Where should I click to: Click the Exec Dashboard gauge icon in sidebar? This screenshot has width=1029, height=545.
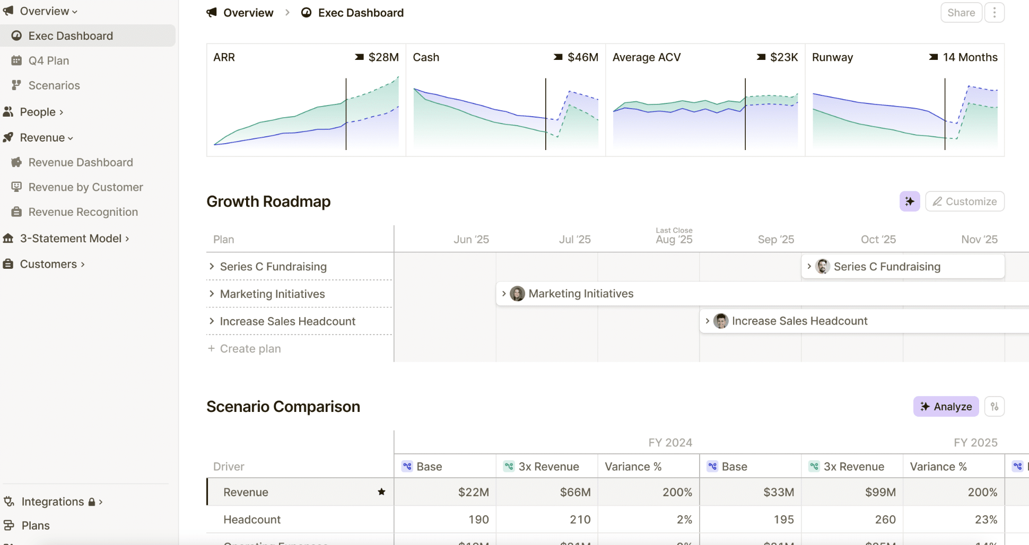click(16, 36)
